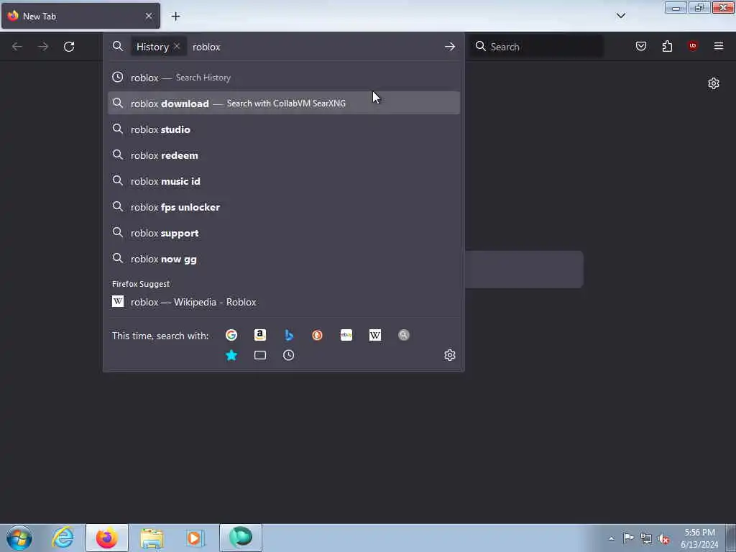This screenshot has width=736, height=552.
Task: Switch to Firefox taskbar button
Action: coord(107,538)
